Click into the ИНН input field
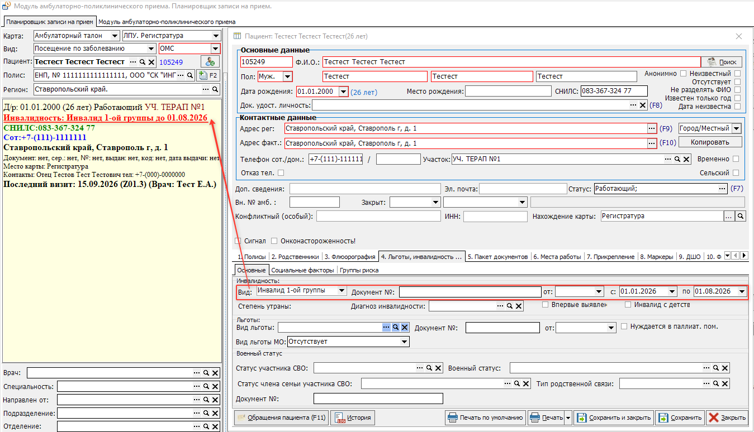 coord(495,217)
